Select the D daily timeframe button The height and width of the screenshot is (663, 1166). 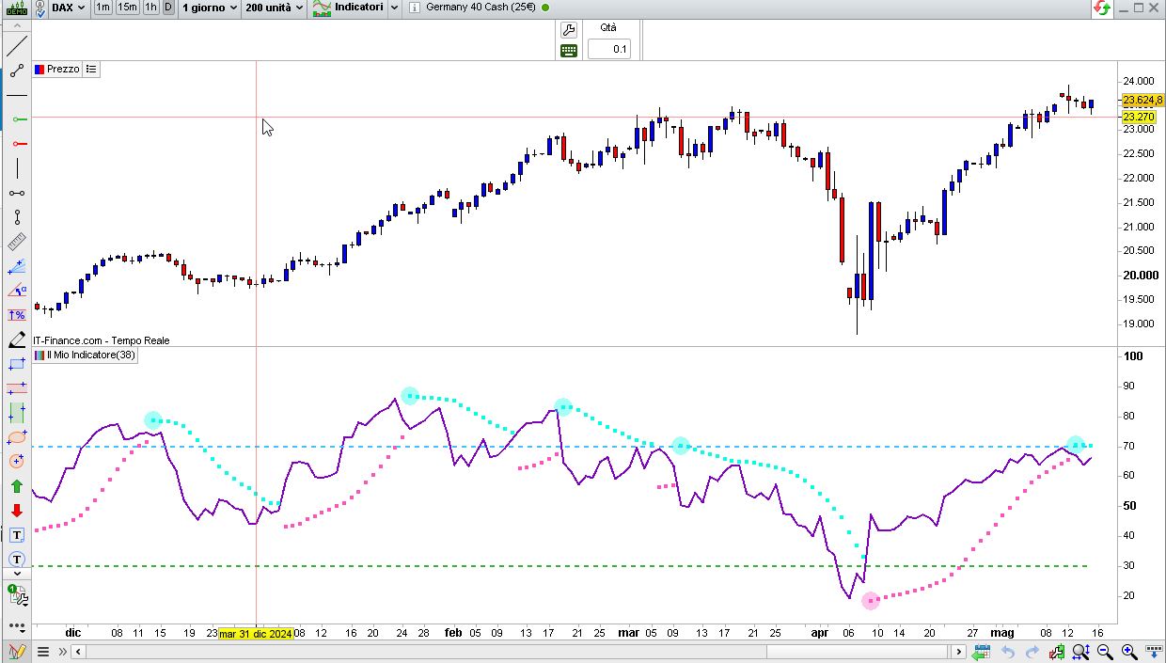pyautogui.click(x=168, y=8)
